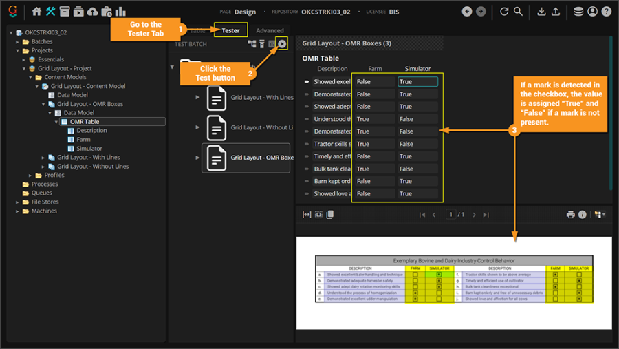This screenshot has height=349, width=619.
Task: Click fit-to-width icon in document viewer
Action: [307, 215]
